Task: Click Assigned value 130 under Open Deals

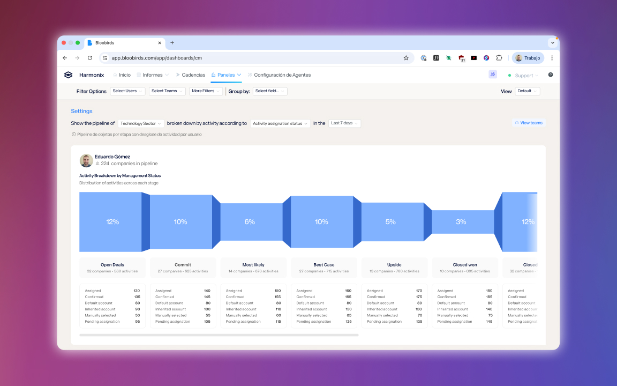Action: click(x=137, y=291)
